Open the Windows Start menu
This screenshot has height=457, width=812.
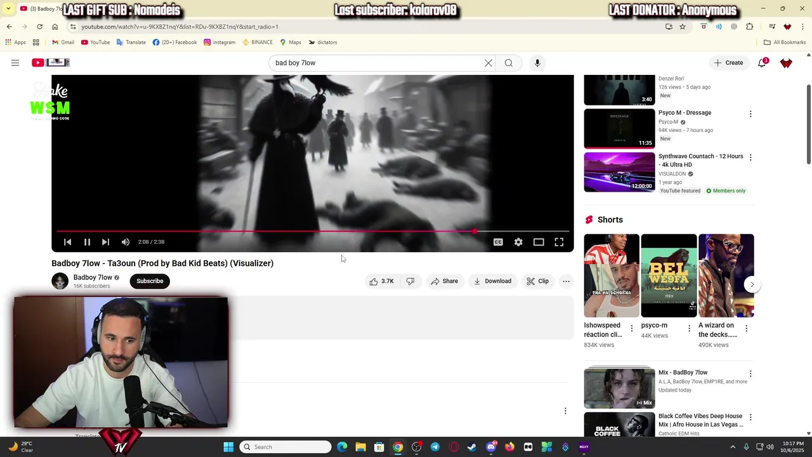coord(228,447)
